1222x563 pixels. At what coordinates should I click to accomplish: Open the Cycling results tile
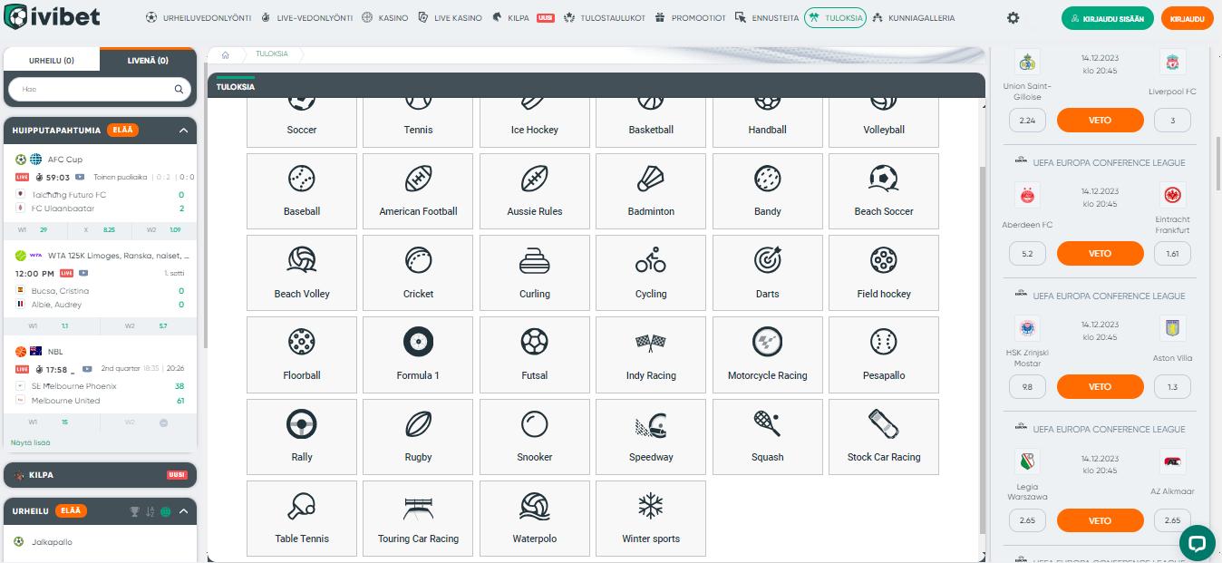coord(651,273)
